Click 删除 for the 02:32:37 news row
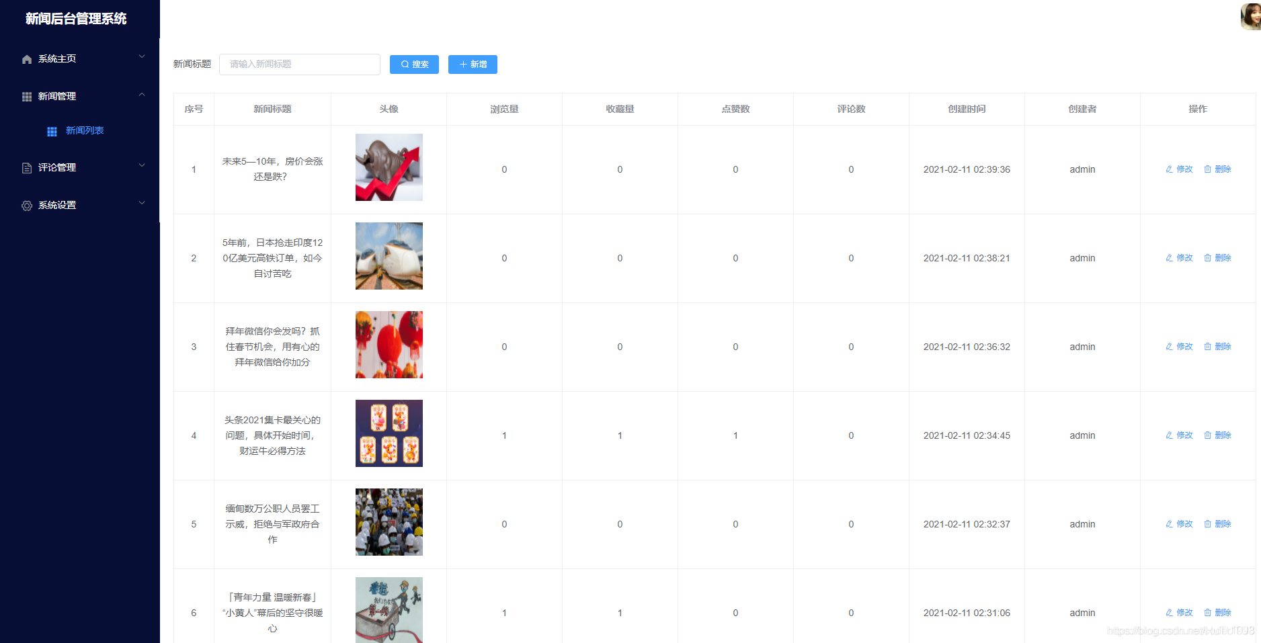Screen dimensions: 1261x643 (1217, 524)
